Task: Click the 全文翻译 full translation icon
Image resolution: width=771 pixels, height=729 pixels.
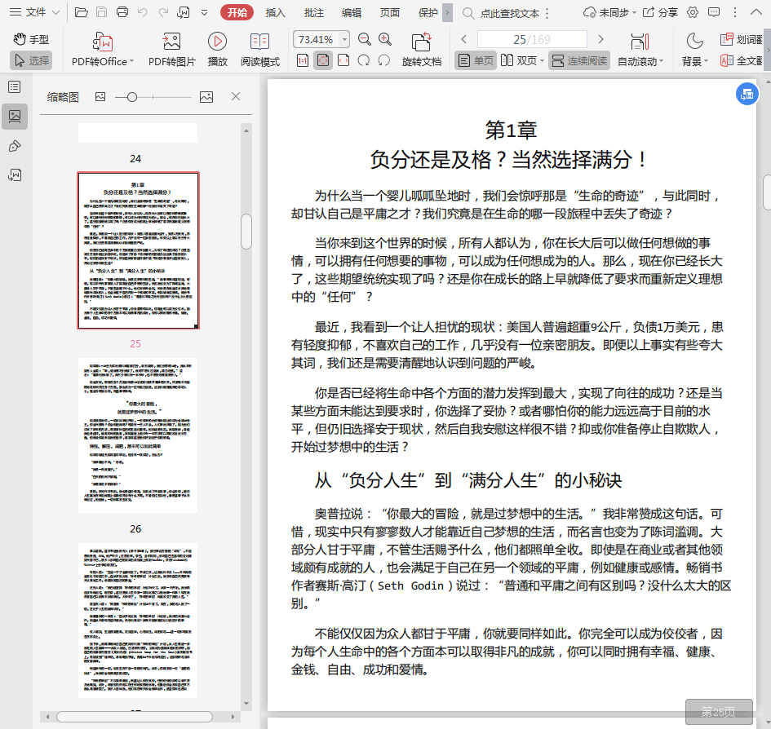Action: coord(727,60)
